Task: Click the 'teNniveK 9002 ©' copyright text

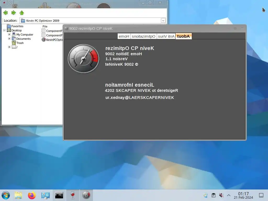Action: point(122,64)
